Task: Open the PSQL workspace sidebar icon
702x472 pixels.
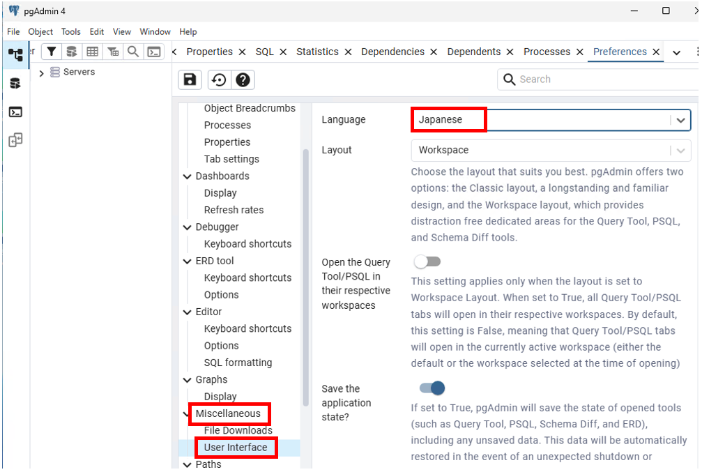Action: [x=15, y=112]
